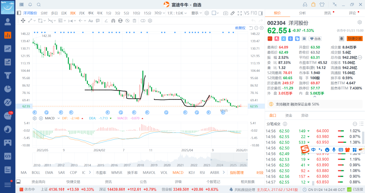Open 指标管理 indicator management
Screen dimensions: 365x193
[237, 172]
